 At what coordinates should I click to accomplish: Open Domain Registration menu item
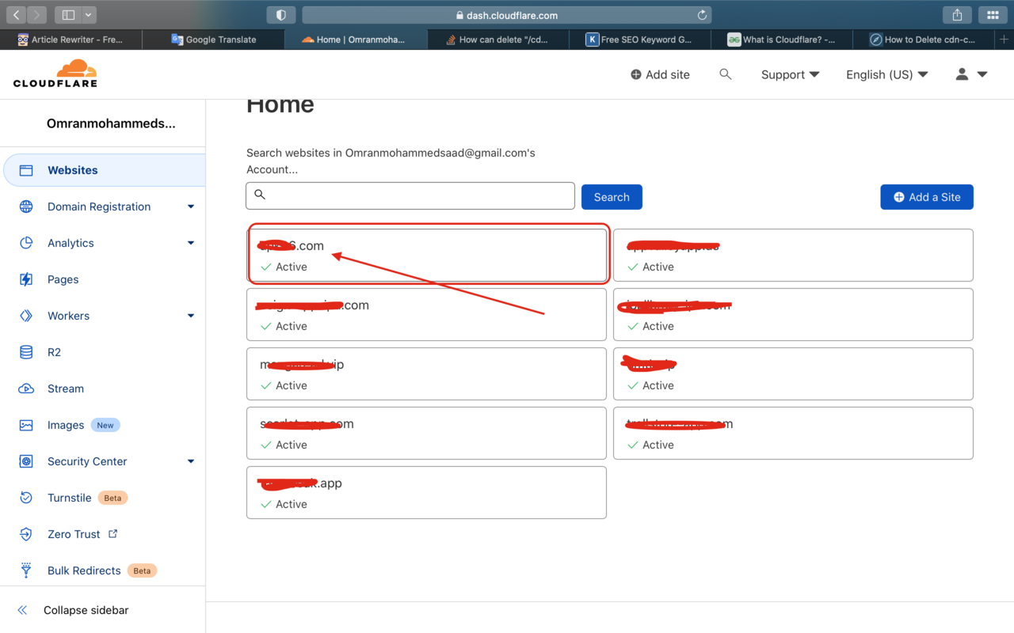pyautogui.click(x=99, y=207)
